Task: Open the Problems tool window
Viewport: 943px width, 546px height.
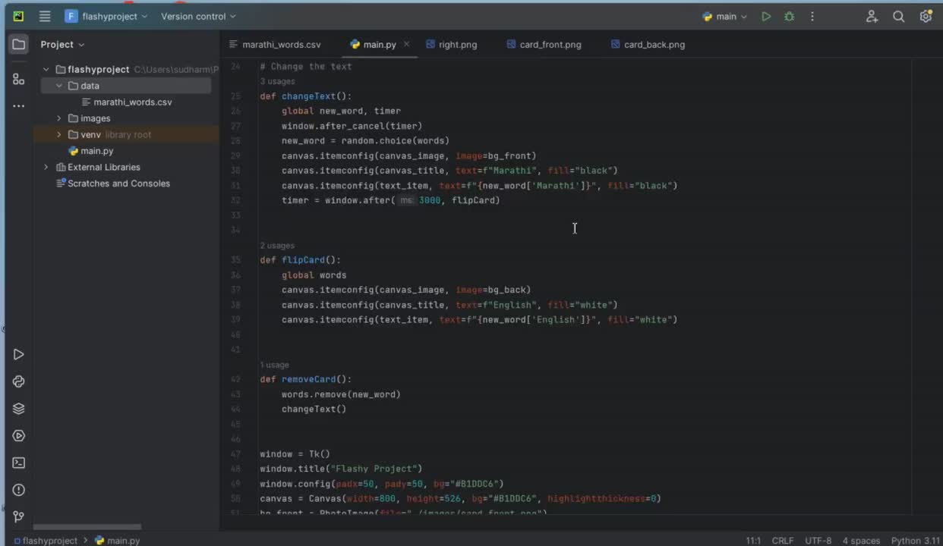Action: click(18, 490)
